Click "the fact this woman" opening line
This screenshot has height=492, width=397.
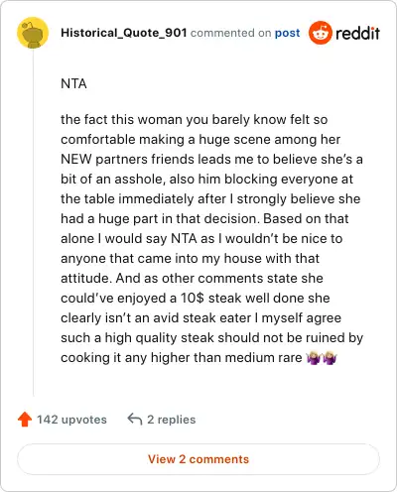coord(121,120)
